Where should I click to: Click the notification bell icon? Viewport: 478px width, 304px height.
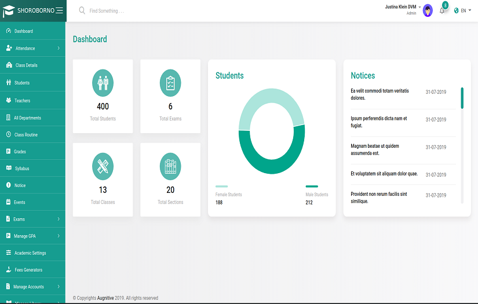pyautogui.click(x=442, y=10)
